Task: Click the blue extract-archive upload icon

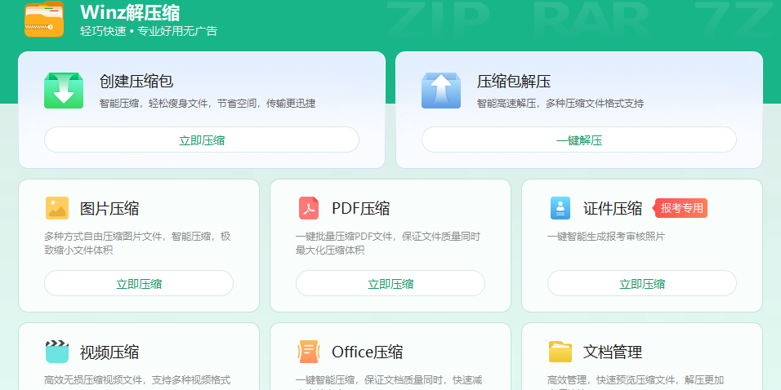Action: [441, 91]
